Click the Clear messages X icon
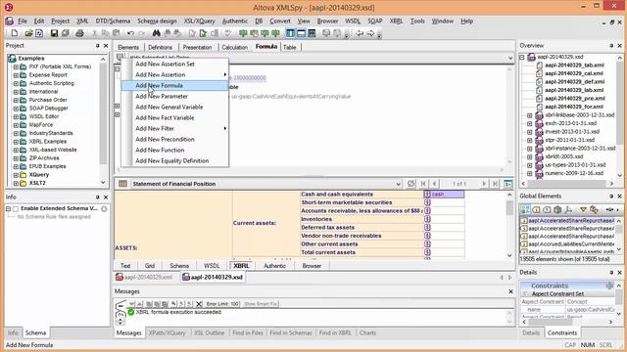Screen dimensions: 627x352 [199, 304]
